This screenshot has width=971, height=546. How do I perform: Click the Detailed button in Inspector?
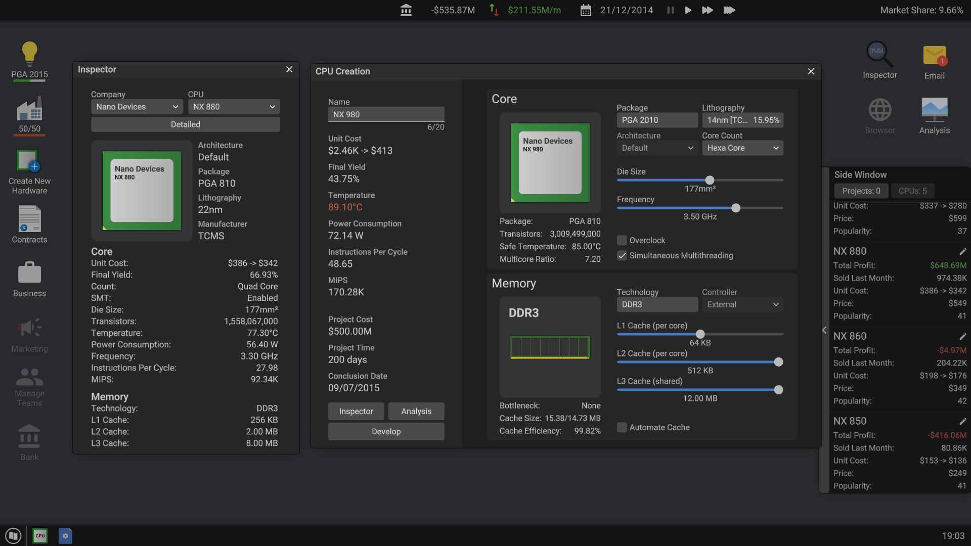pos(185,124)
